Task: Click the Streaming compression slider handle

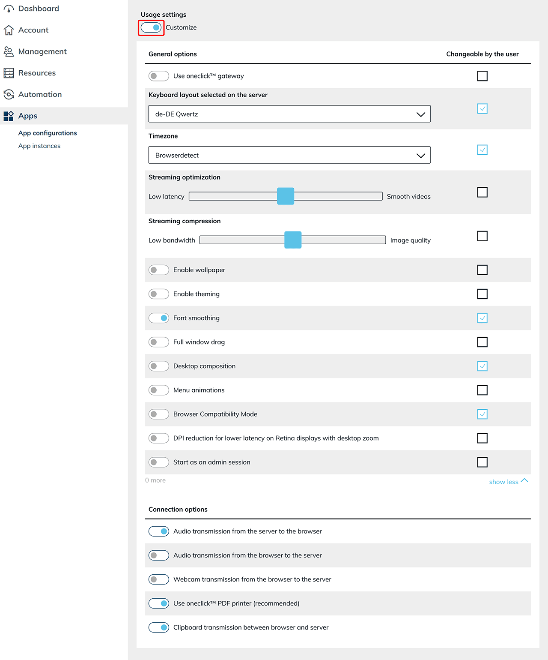Action: (x=293, y=240)
